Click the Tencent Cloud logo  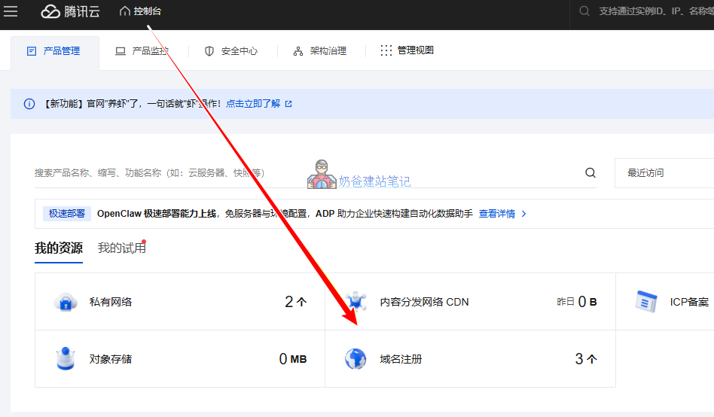(x=71, y=11)
